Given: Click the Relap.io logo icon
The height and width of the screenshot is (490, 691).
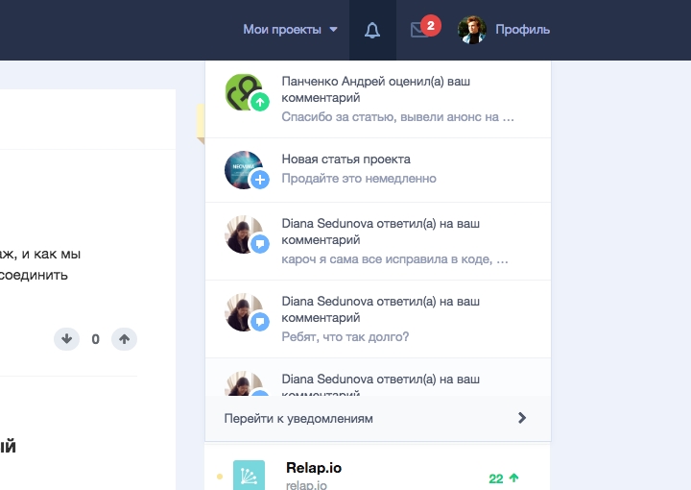Looking at the screenshot, I should coord(249,476).
